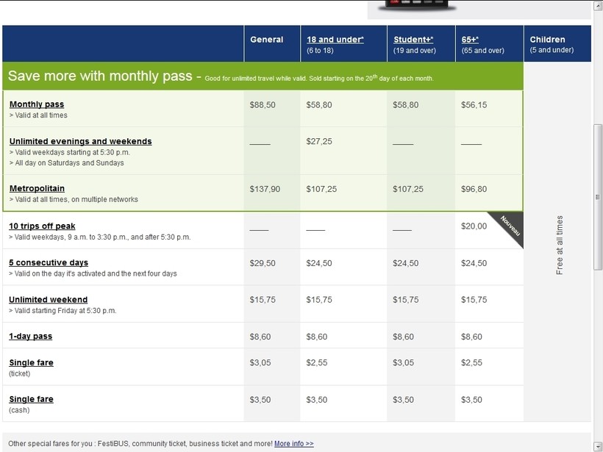Open the Single fare (cash) link

(31, 399)
